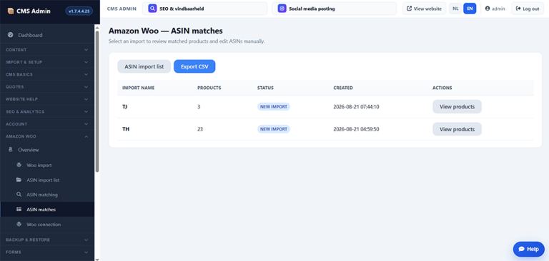549x261 pixels.
Task: Open the Social media posting shortcut
Action: coord(335,9)
